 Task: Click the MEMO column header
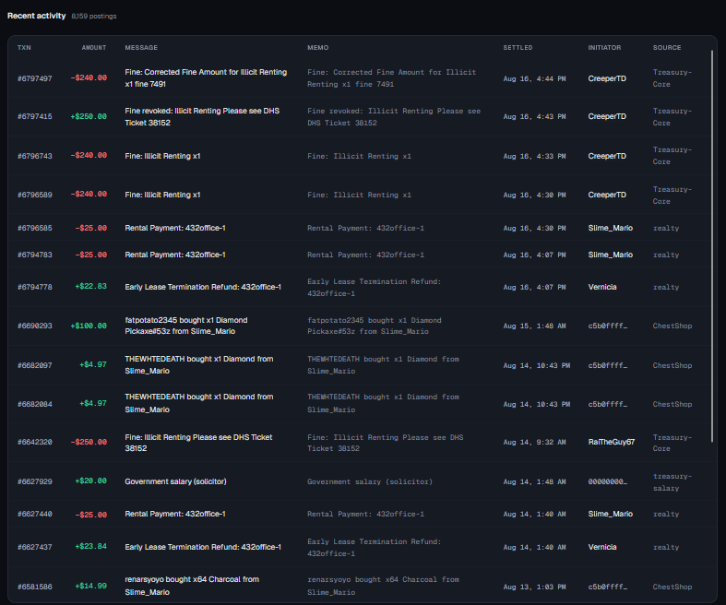318,48
